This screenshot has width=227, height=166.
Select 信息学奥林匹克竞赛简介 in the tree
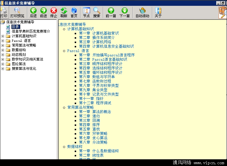click(31, 31)
